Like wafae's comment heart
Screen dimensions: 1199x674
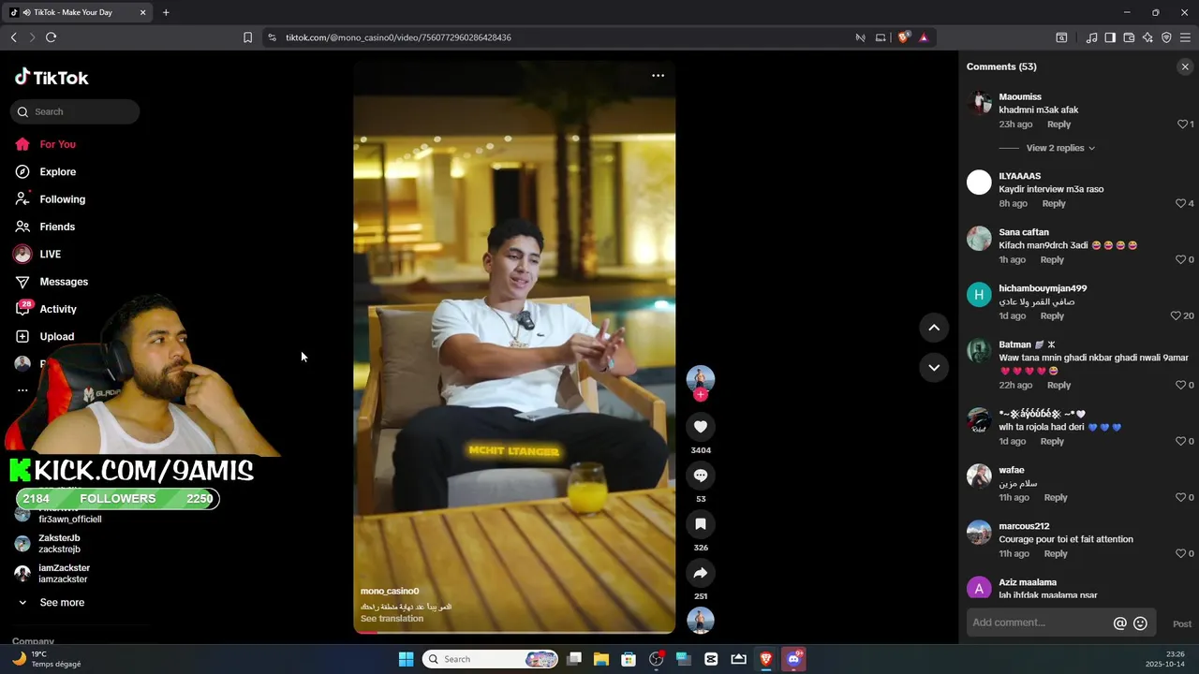pyautogui.click(x=1180, y=498)
